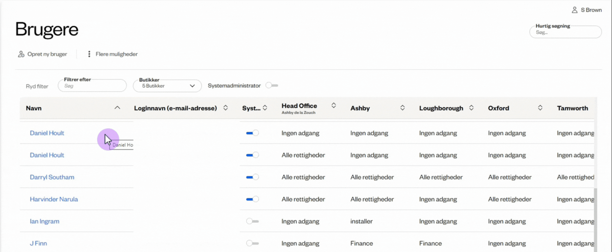The height and width of the screenshot is (252, 612).
Task: Sort by Ashby column arrows
Action: coord(402,108)
